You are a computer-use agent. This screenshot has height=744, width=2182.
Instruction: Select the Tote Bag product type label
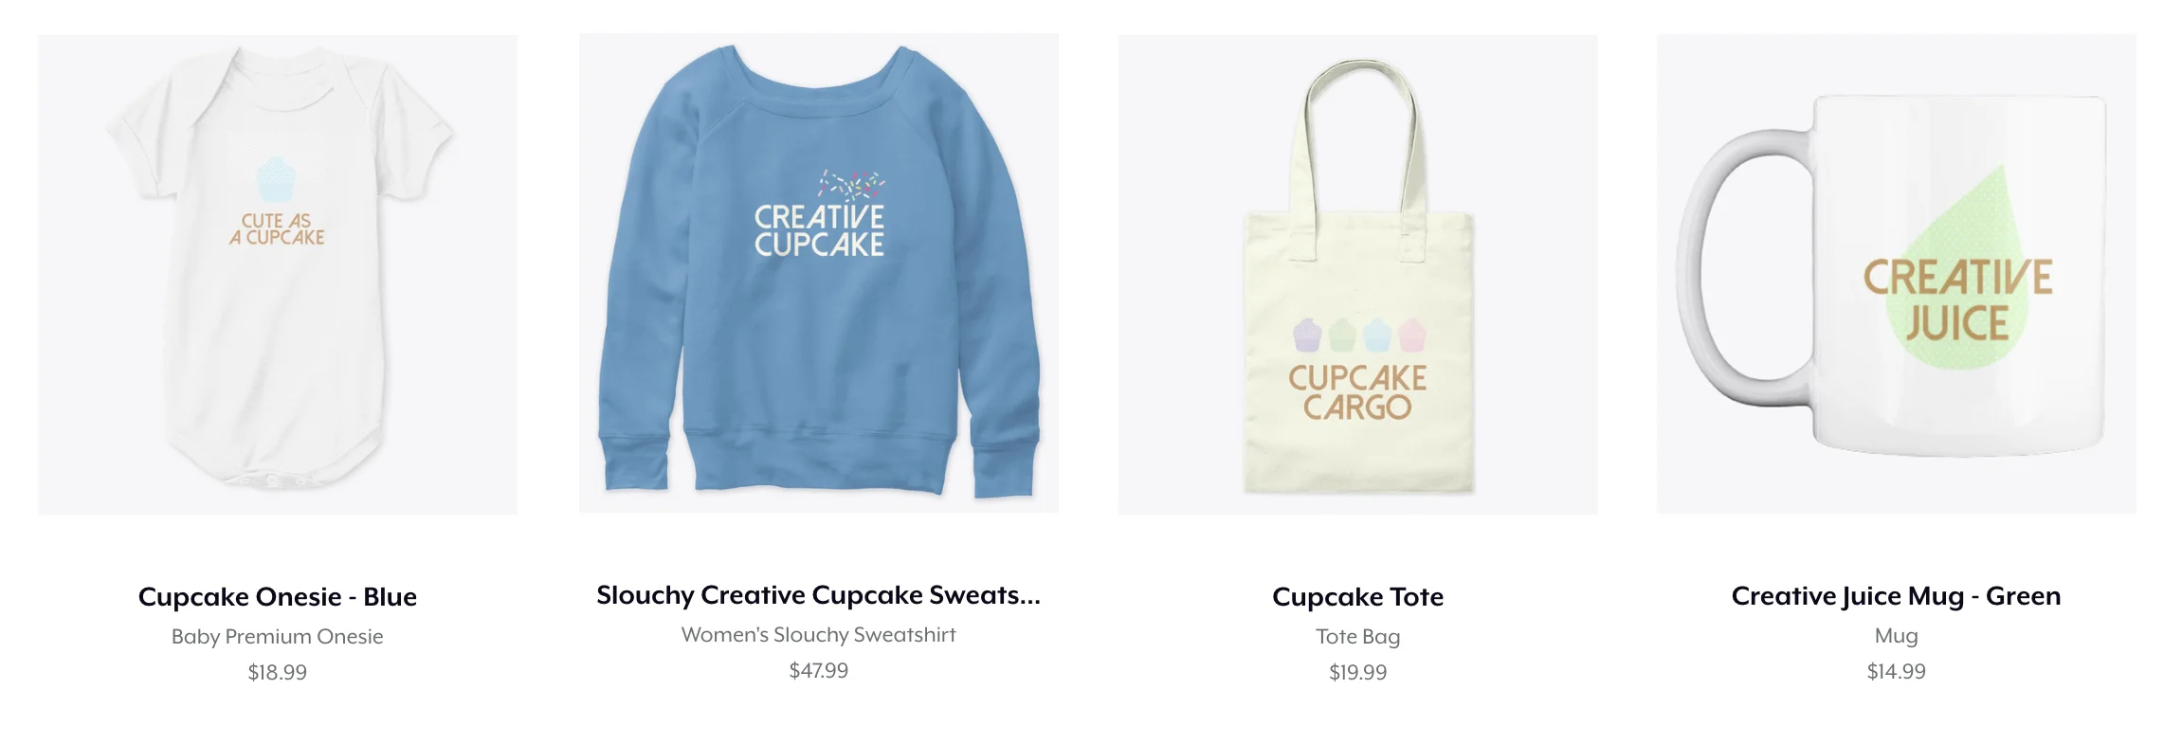(x=1358, y=637)
